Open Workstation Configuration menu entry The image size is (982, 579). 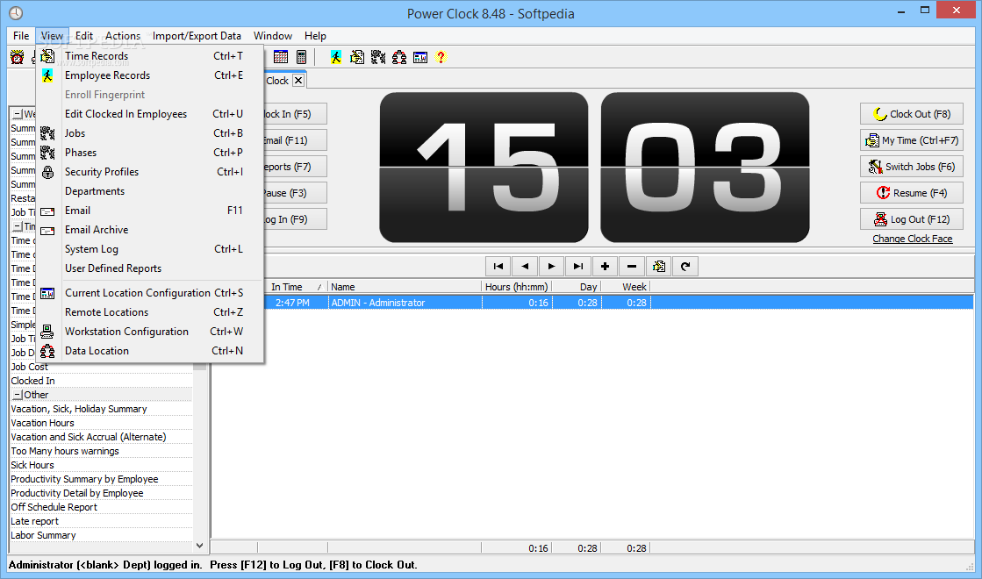(150, 332)
